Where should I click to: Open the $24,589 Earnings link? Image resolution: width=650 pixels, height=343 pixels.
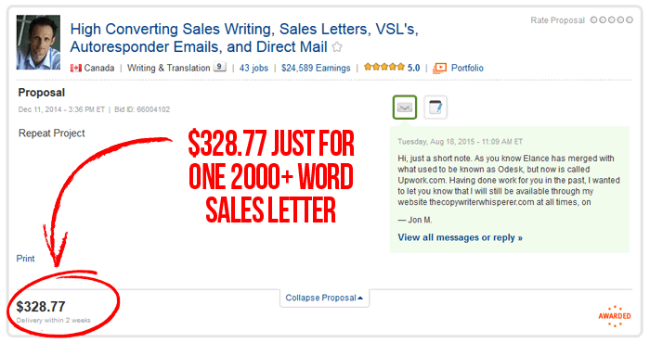316,68
